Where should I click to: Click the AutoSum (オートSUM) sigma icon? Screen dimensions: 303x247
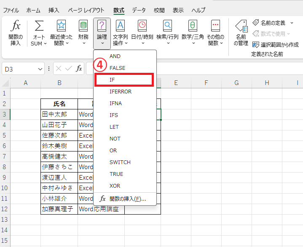click(39, 26)
